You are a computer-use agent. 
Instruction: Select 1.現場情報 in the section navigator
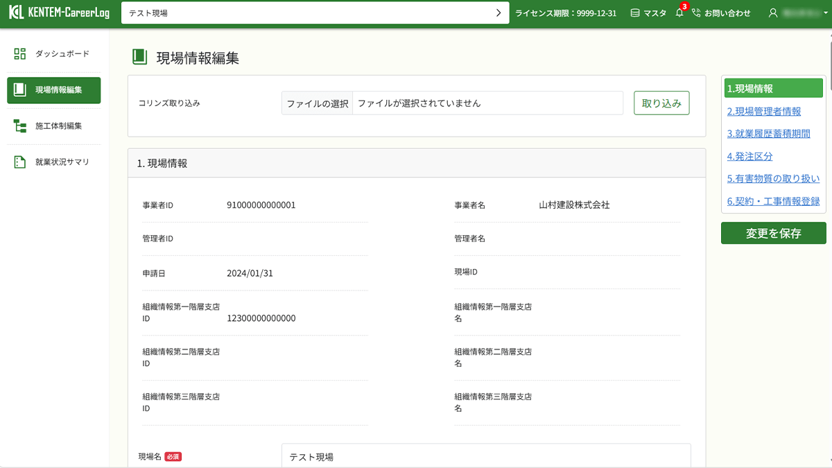tap(773, 87)
